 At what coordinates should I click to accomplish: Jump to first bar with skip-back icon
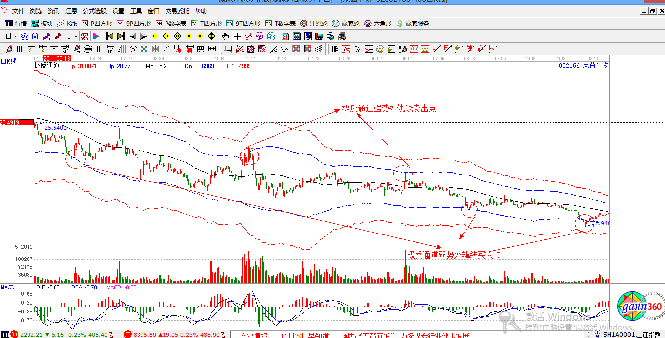[x=110, y=36]
